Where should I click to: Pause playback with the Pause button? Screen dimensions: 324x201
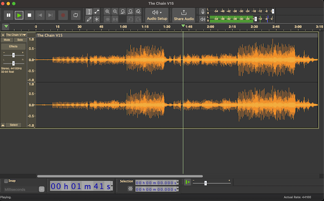coord(9,15)
